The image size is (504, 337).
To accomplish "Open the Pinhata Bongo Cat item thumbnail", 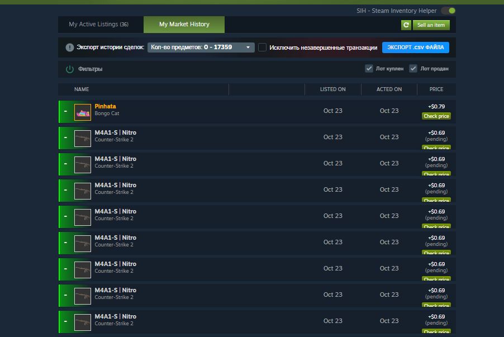I will 83,112.
